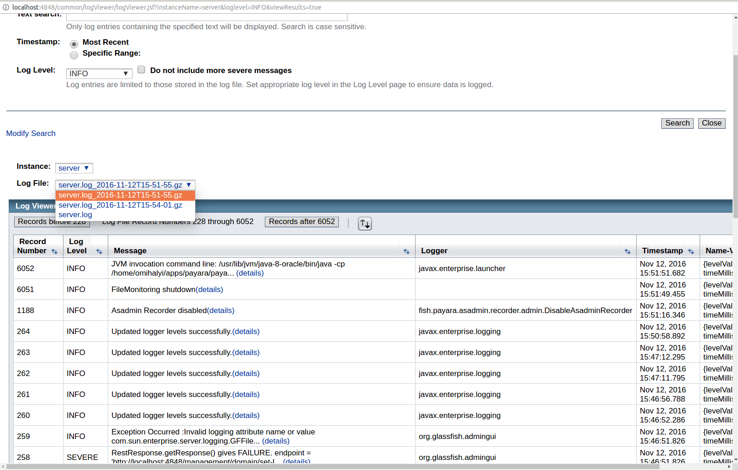Open the Log Level dropdown
Viewport: 738px width, 470px height.
click(99, 73)
